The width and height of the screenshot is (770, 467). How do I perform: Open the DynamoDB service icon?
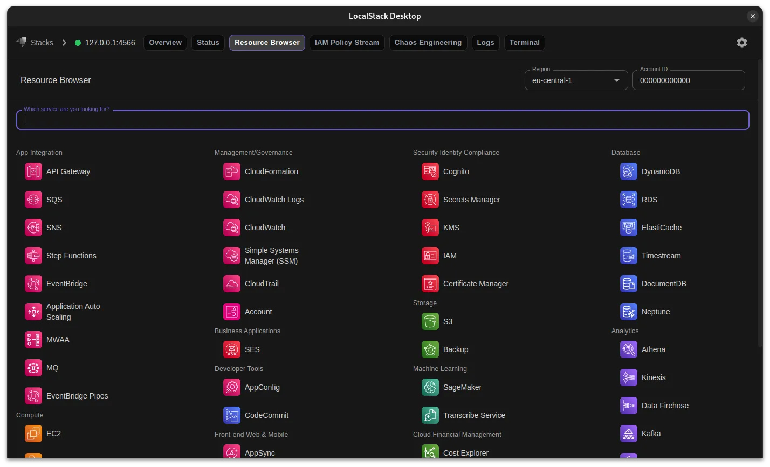click(628, 171)
